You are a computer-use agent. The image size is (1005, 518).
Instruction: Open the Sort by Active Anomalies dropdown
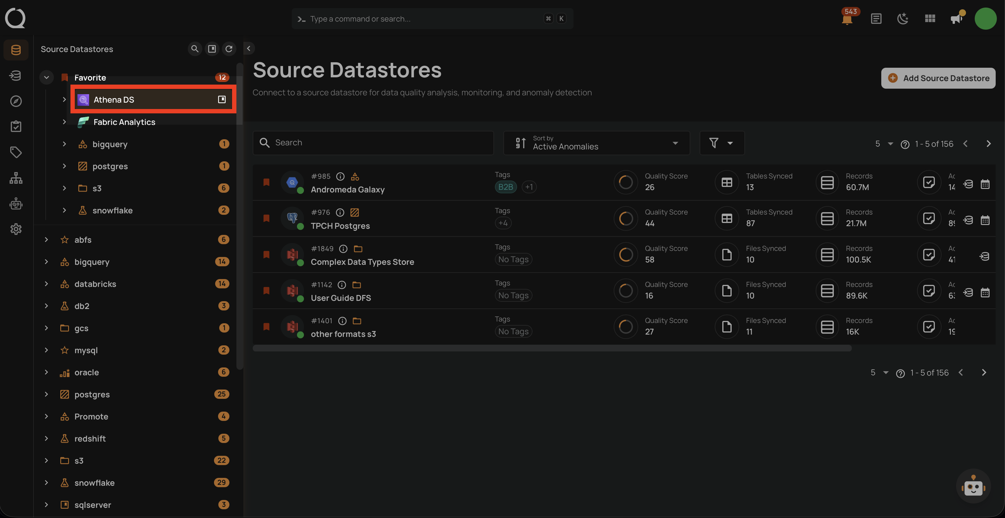coord(597,143)
